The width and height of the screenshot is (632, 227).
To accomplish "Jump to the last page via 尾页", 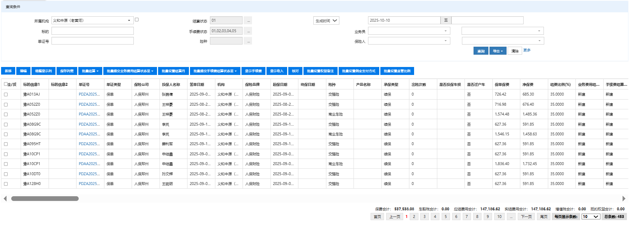I will pyautogui.click(x=544, y=217).
